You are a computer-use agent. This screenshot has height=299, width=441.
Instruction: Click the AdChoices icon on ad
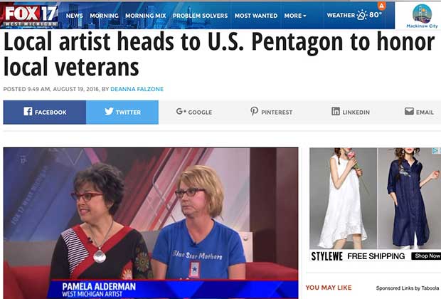click(435, 151)
